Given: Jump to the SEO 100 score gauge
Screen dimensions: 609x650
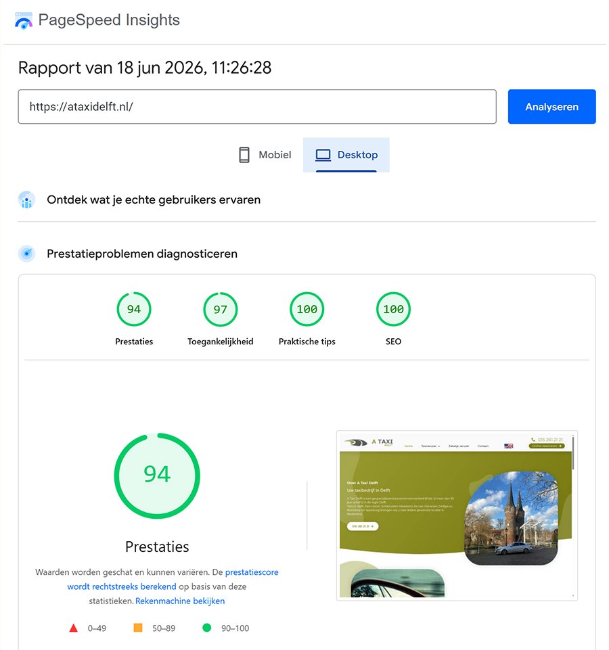Looking at the screenshot, I should [393, 309].
